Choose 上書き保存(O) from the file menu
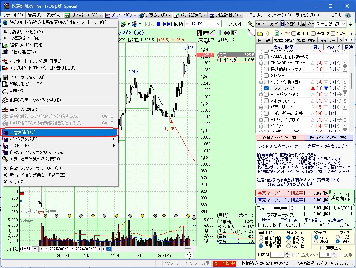The height and width of the screenshot is (268, 356). [x=60, y=132]
